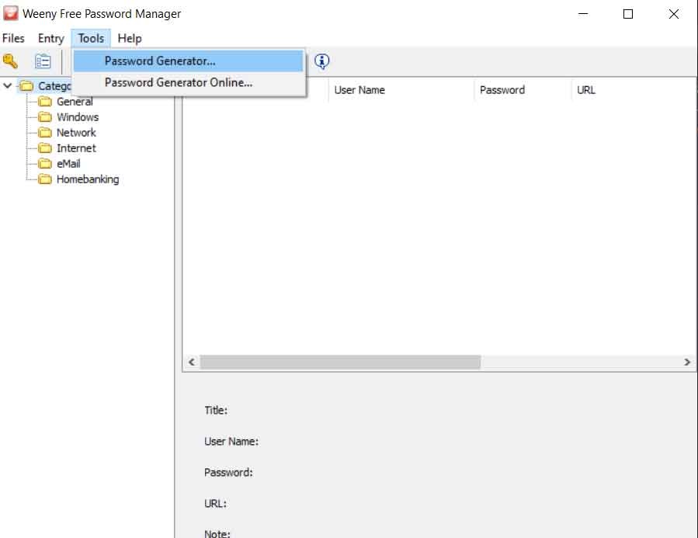Click the blue info icon in the toolbar
Viewport: 698px width, 538px height.
point(321,61)
